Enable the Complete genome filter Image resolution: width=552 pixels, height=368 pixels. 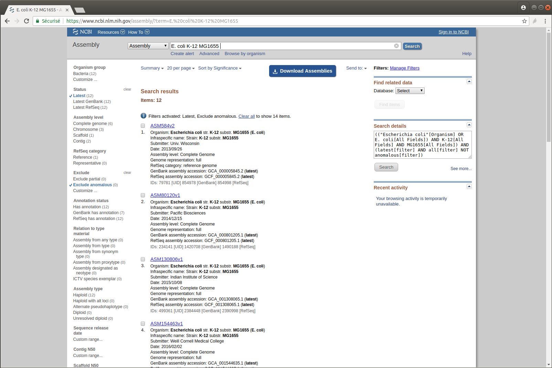90,124
